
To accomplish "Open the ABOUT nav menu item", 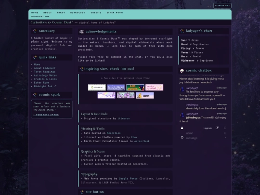I will (47, 13).
